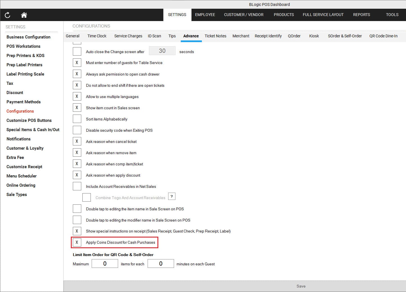Go to the home screen icon
The width and height of the screenshot is (406, 292).
tap(24, 15)
